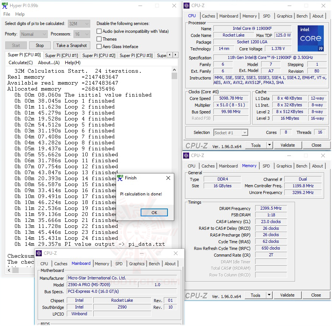This screenshot has width=332, height=326.
Task: Click Close button in top CPU-Z window
Action: coord(316,145)
